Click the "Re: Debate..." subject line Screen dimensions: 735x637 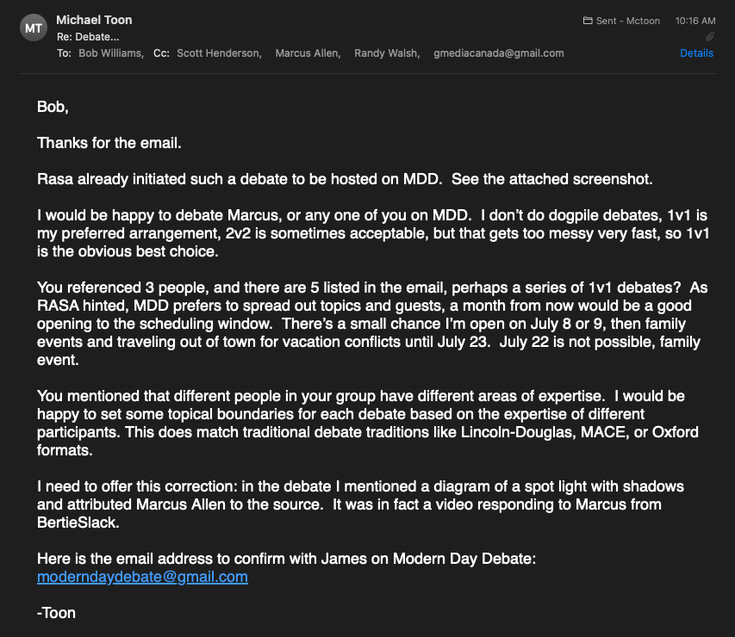pyautogui.click(x=88, y=37)
